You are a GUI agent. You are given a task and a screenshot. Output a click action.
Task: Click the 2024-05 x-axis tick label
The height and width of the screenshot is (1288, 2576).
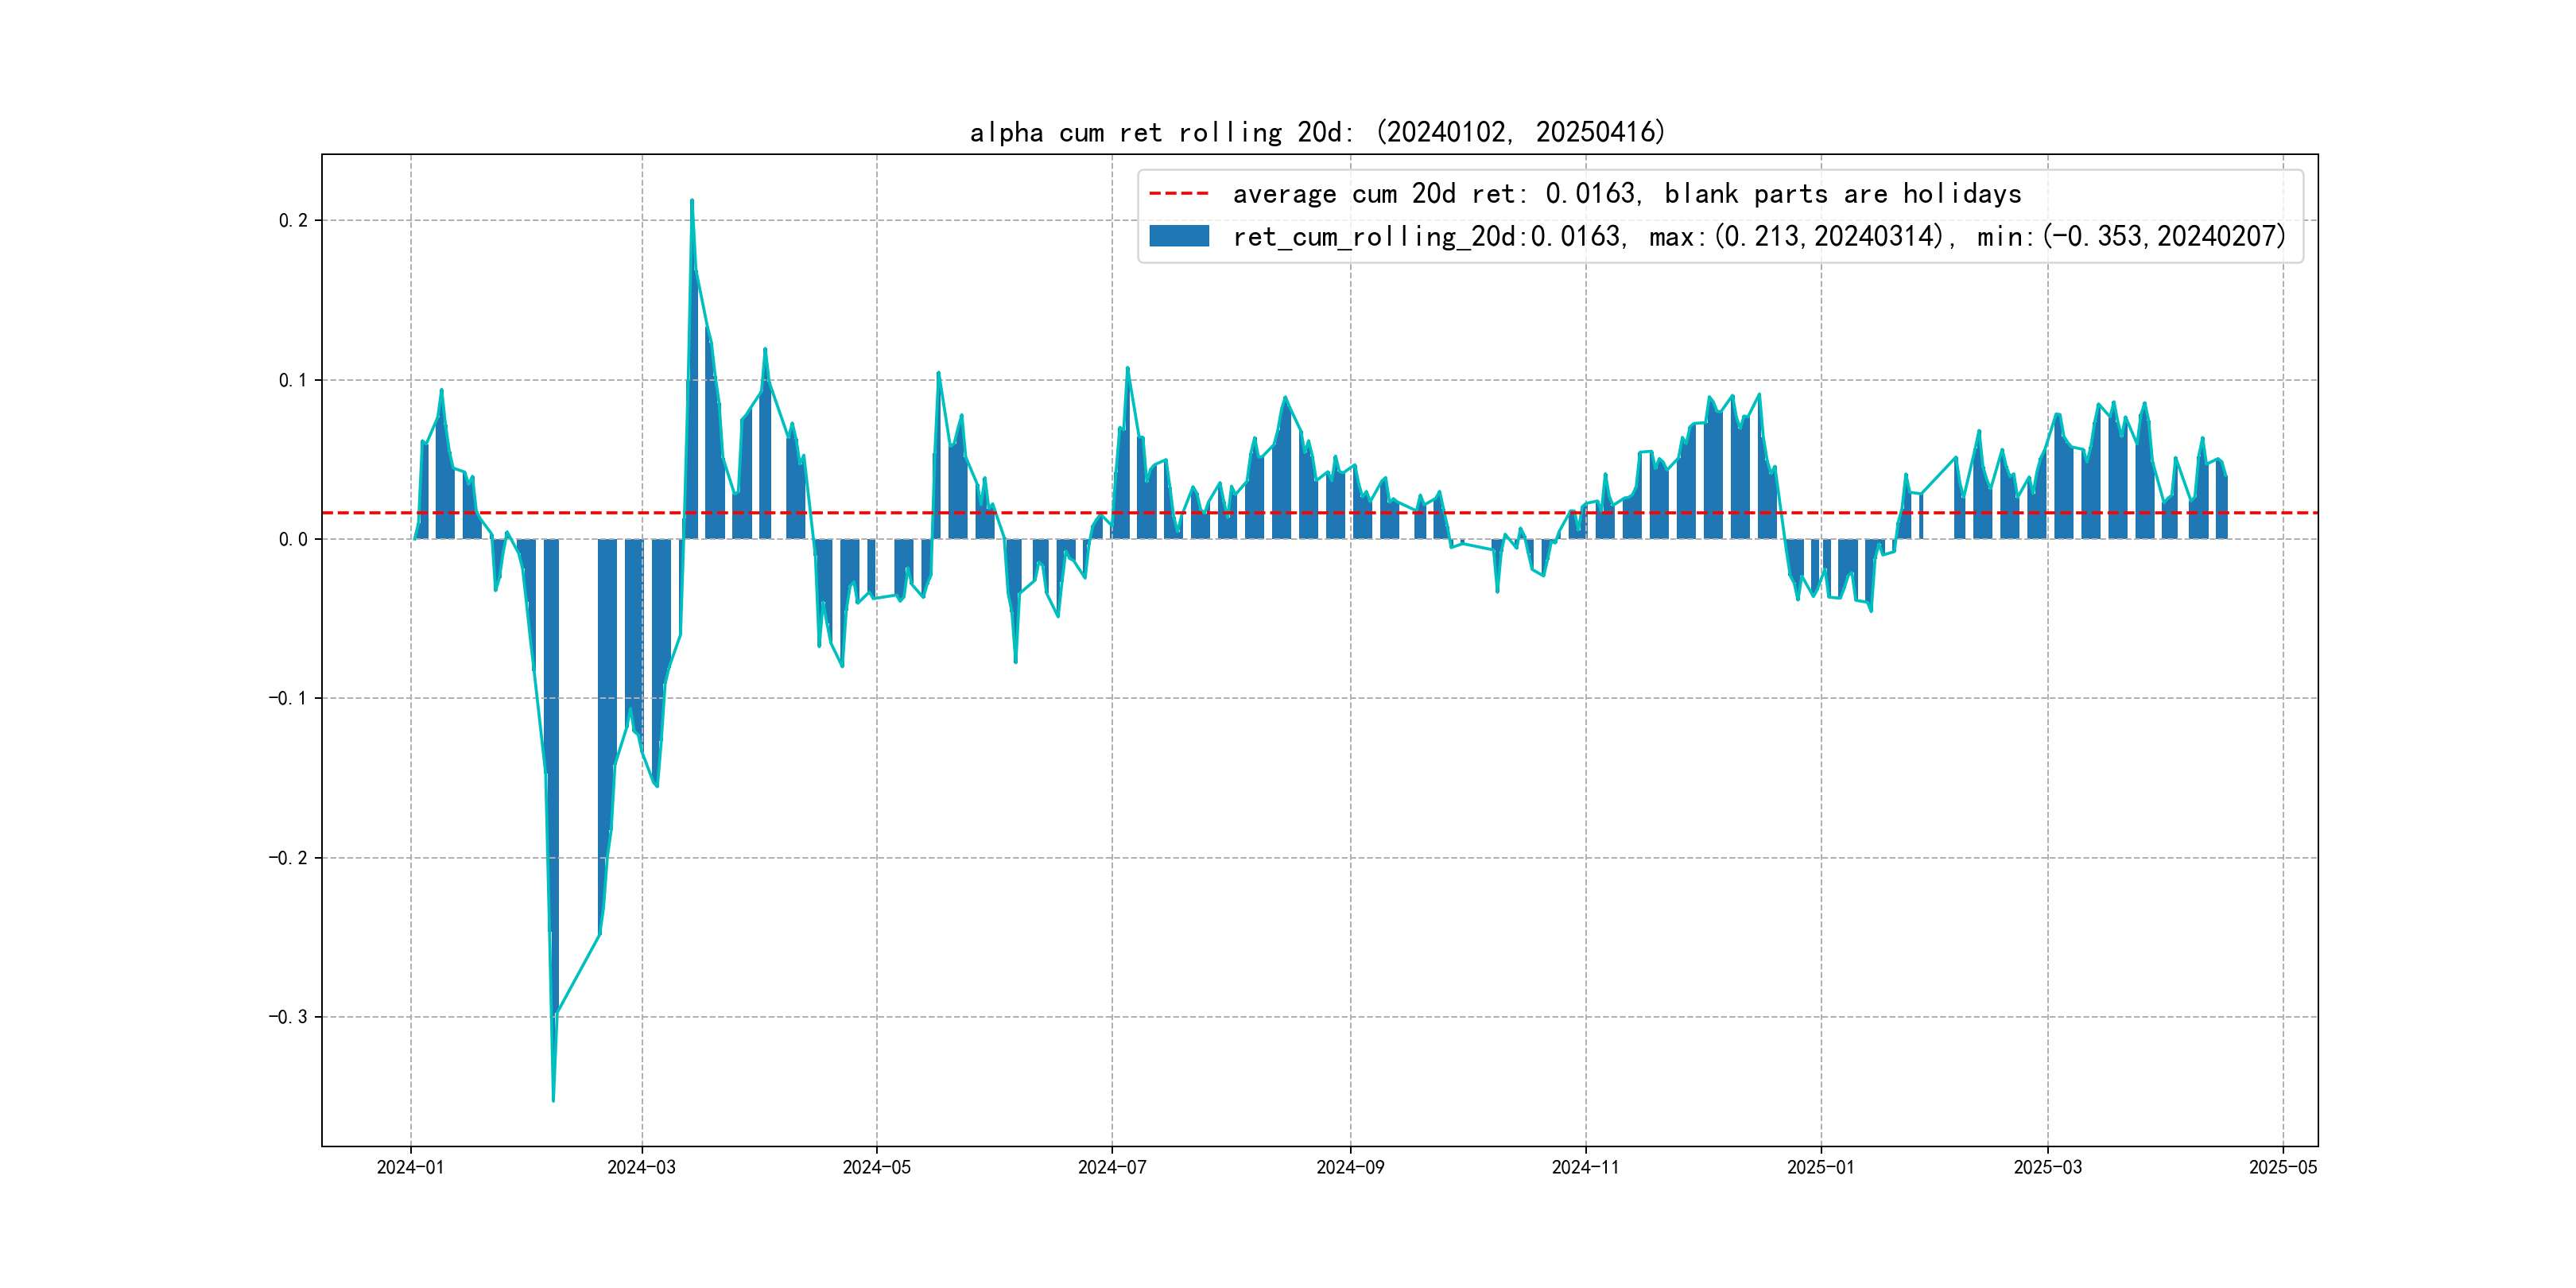coord(876,1167)
